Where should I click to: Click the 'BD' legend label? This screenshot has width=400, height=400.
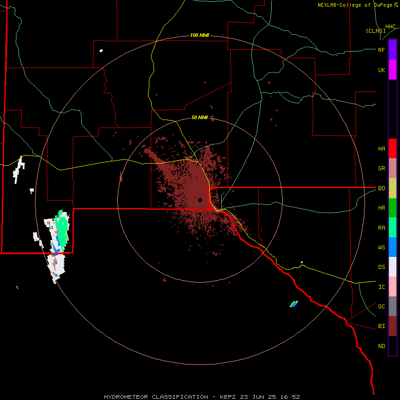pyautogui.click(x=381, y=188)
